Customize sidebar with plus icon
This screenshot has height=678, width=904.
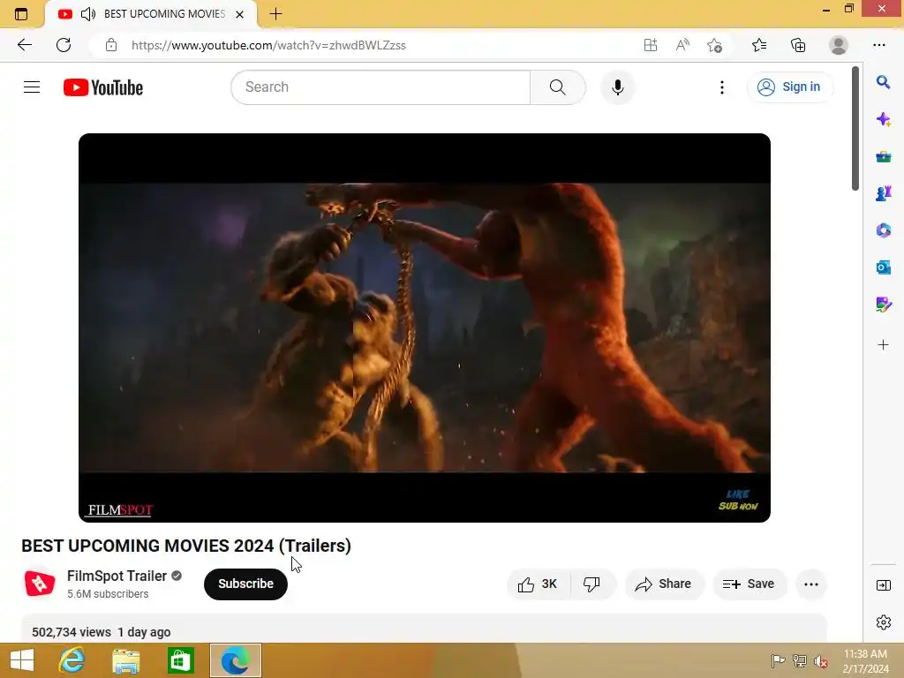pyautogui.click(x=883, y=345)
